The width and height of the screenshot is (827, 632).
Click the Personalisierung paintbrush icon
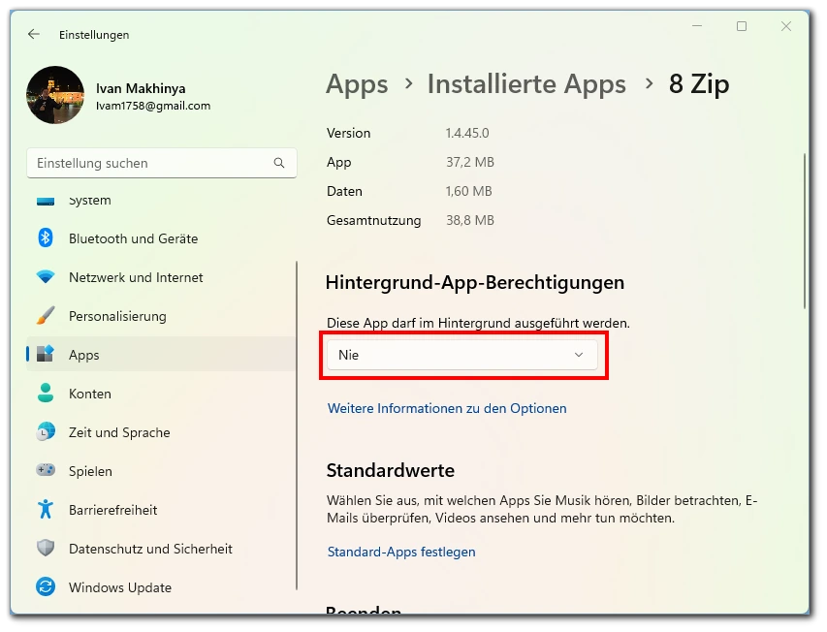pos(46,315)
